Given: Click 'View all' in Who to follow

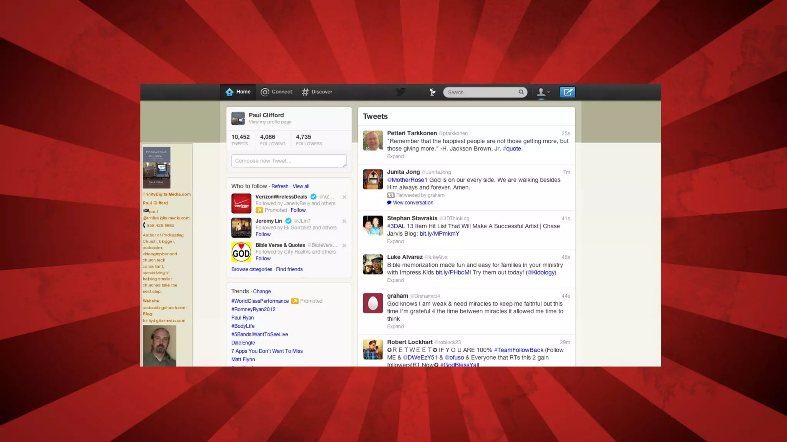Looking at the screenshot, I should pos(301,186).
